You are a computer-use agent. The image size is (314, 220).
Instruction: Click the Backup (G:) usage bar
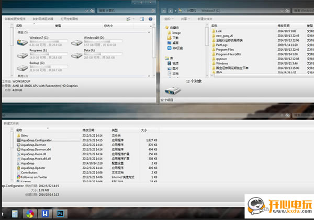(x=49, y=66)
